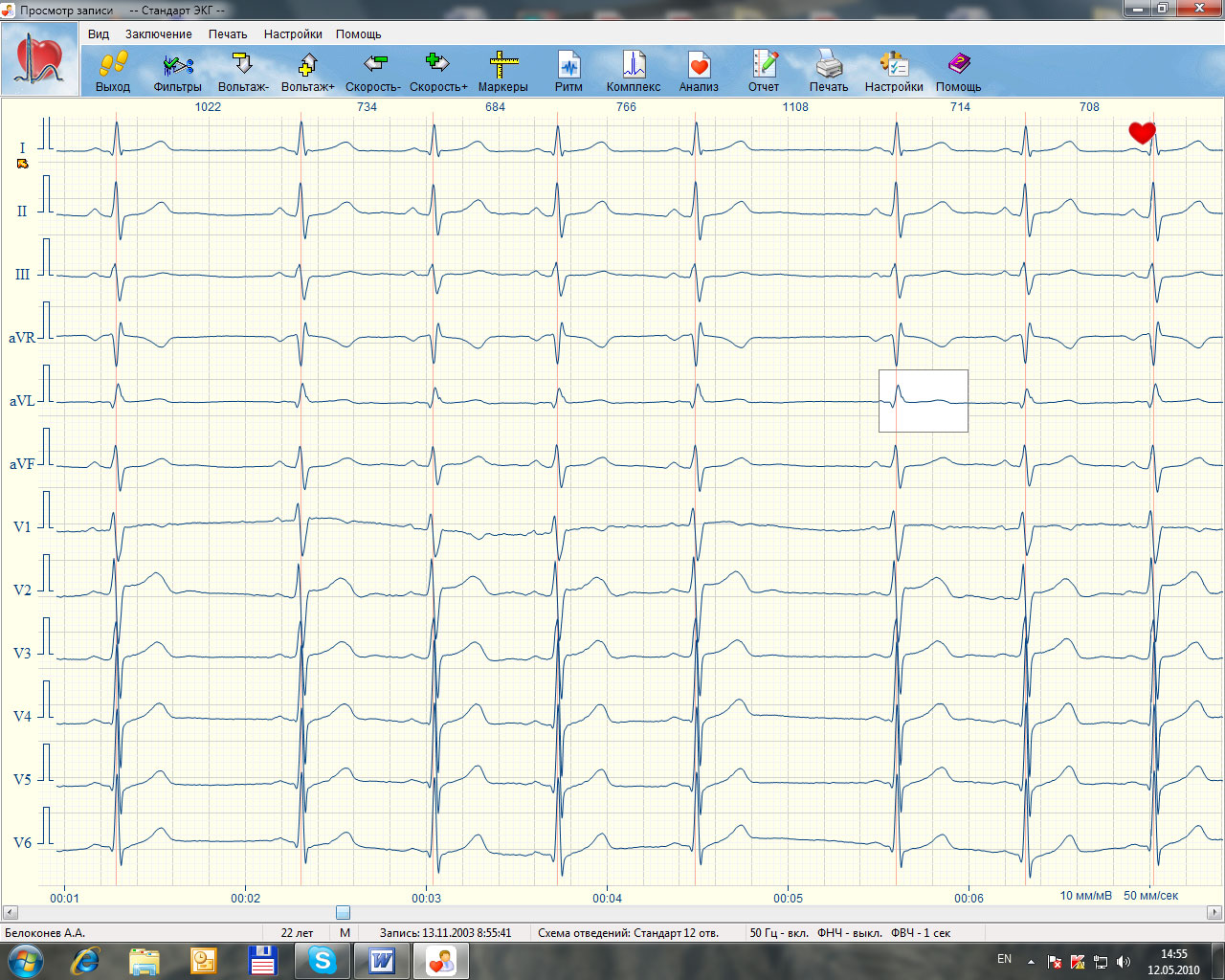The width and height of the screenshot is (1225, 980).
Task: Click the Выход (Exit) footprints icon
Action: tap(113, 66)
